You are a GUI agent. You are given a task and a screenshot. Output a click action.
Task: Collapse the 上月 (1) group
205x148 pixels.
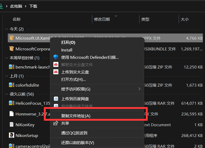click(7, 76)
